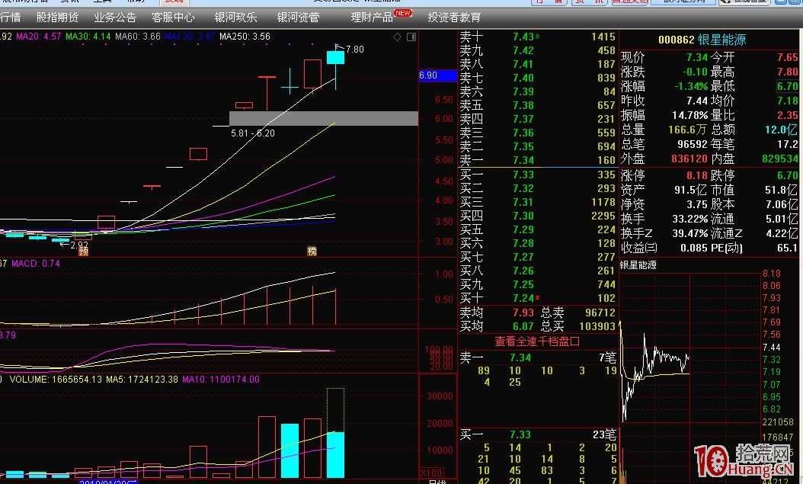Click the 银星能源 intraday chart title

(638, 265)
